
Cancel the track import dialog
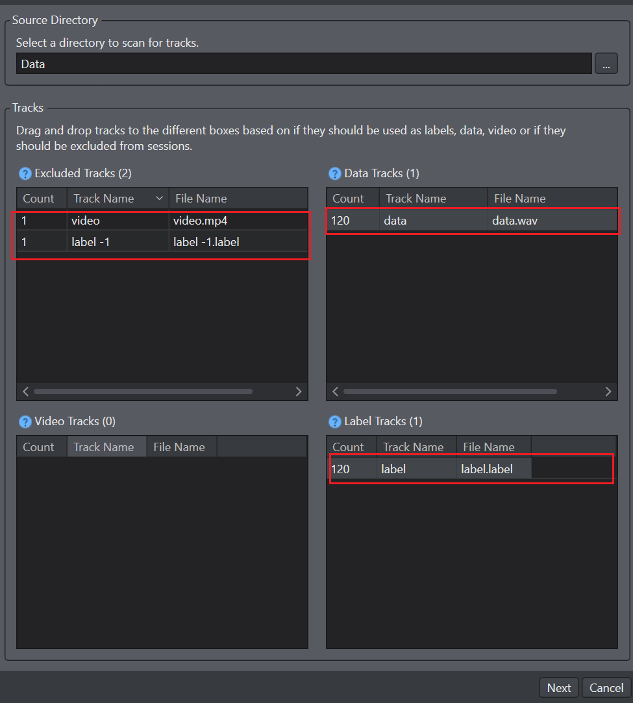(606, 688)
